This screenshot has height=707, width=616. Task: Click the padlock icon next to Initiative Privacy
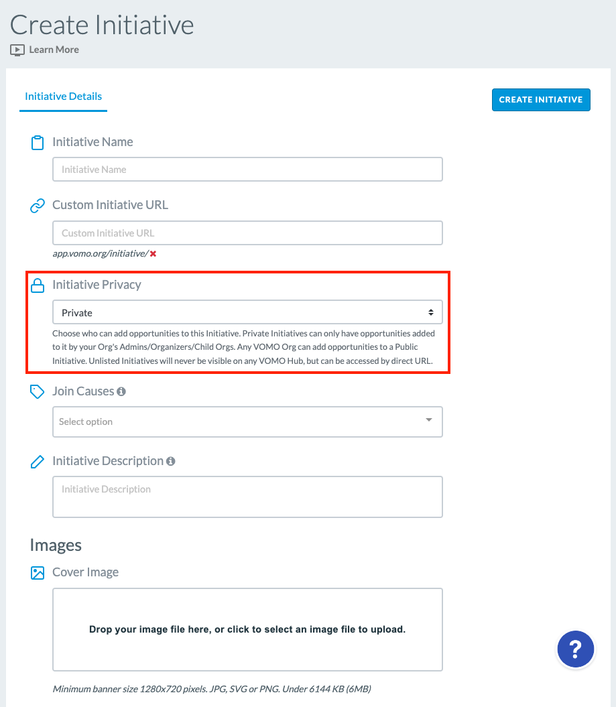38,285
